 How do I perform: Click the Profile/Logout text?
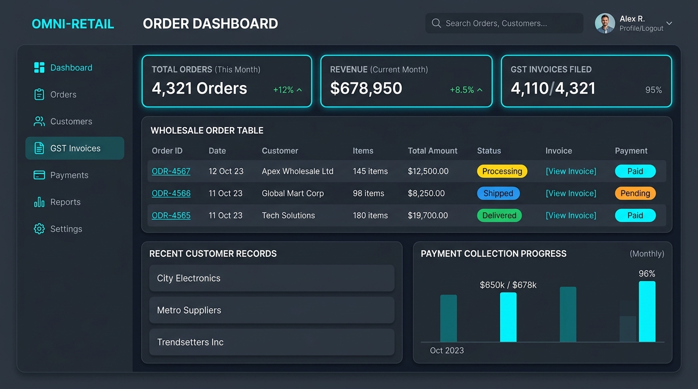[641, 28]
